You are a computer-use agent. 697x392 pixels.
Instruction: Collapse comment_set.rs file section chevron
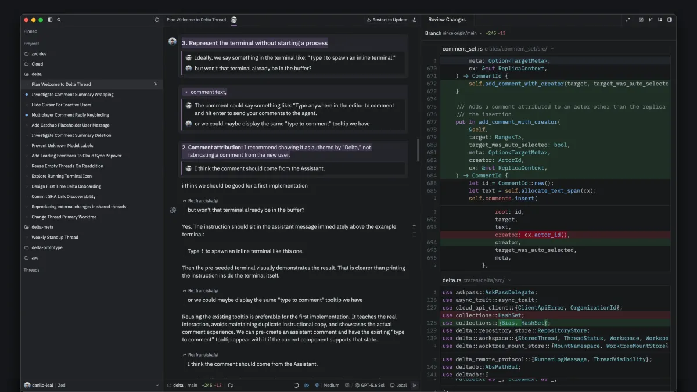552,49
